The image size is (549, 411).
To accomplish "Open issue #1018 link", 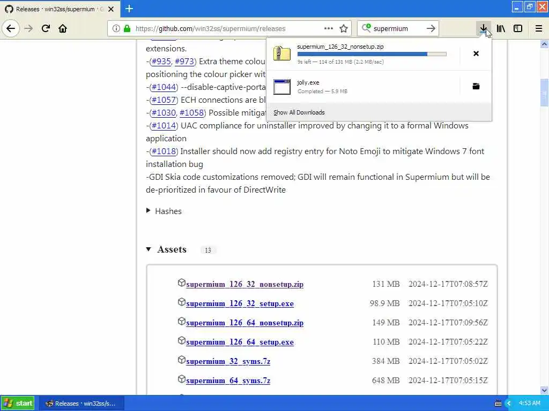I will (x=164, y=151).
